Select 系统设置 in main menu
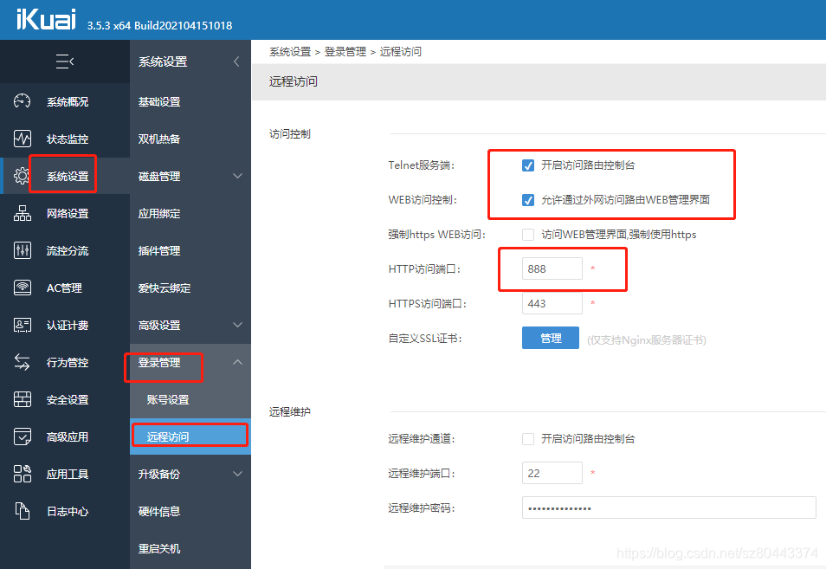 click(68, 176)
